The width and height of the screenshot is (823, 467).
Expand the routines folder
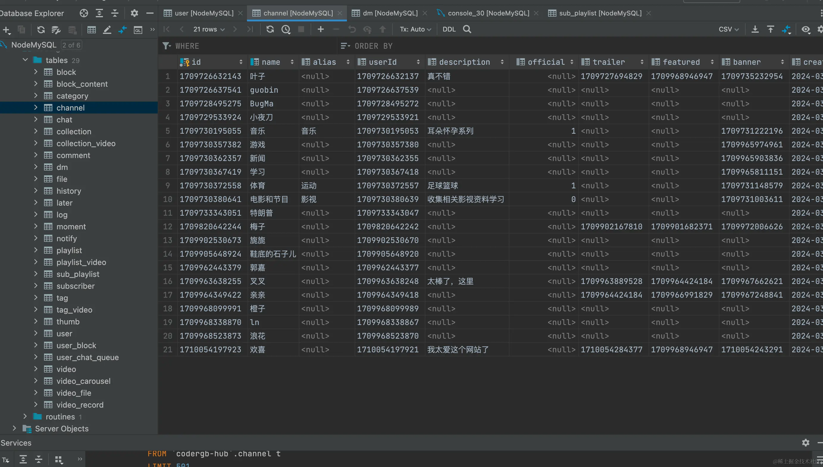pyautogui.click(x=25, y=416)
